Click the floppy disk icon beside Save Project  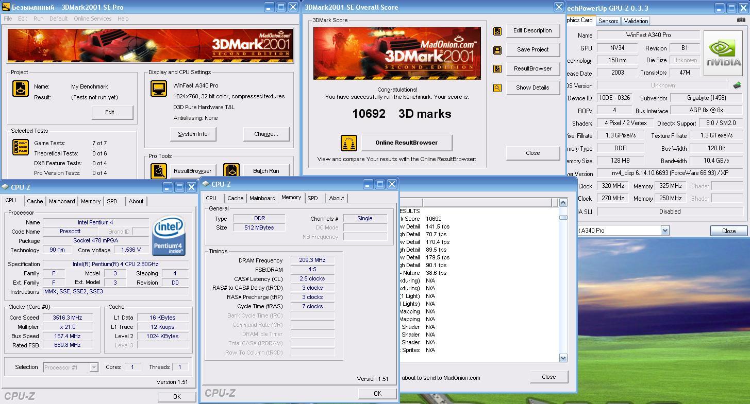click(497, 50)
